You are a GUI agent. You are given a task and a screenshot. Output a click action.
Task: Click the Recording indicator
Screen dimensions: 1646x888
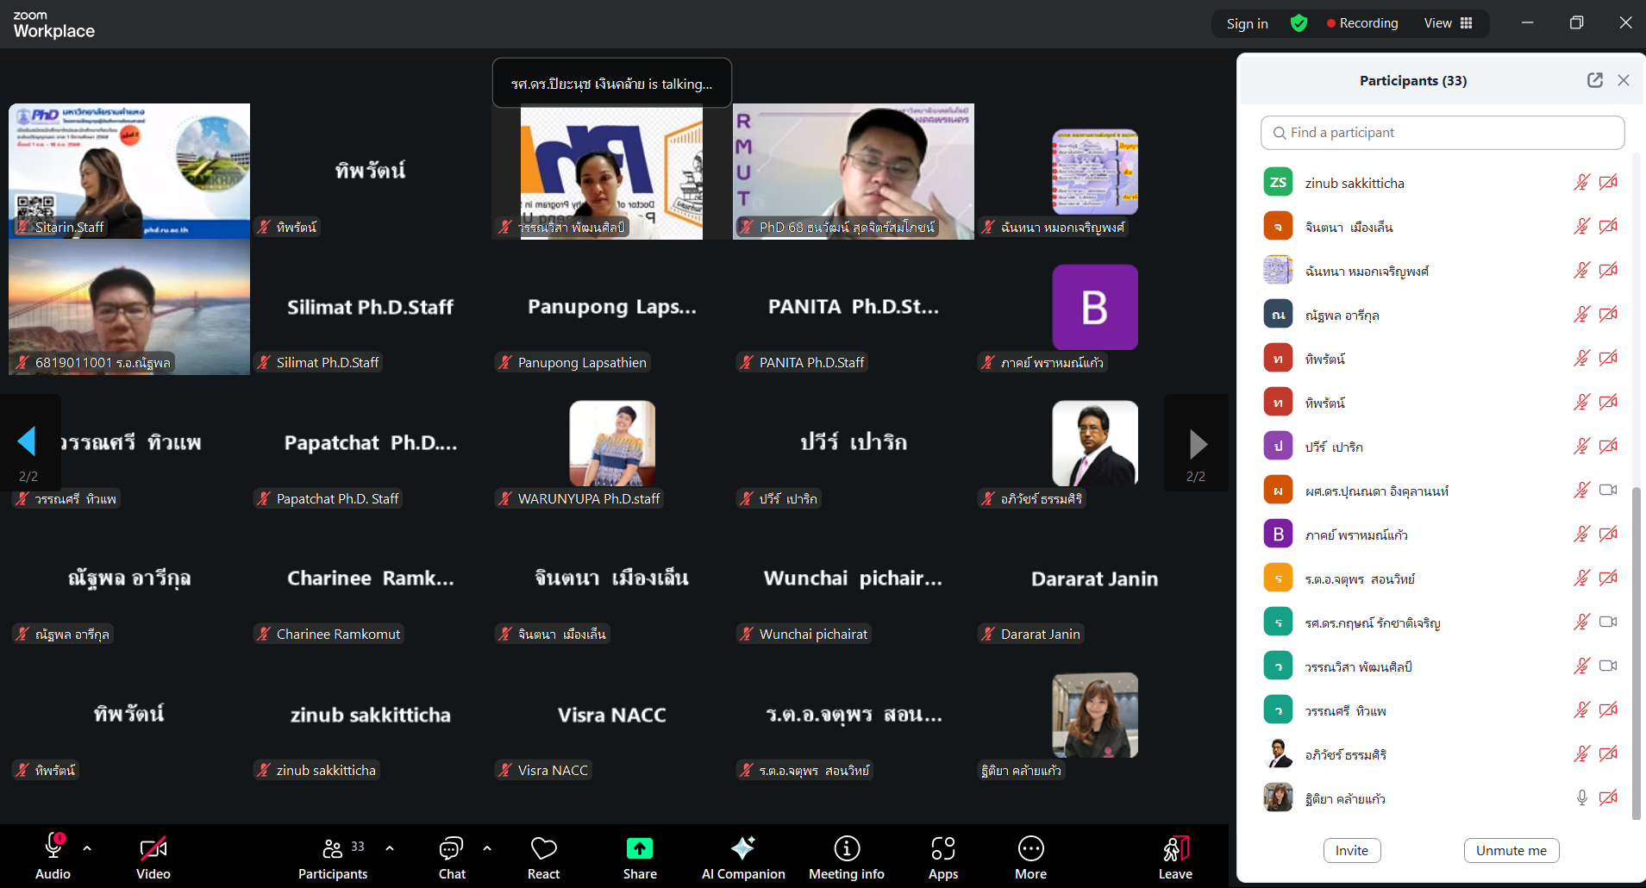point(1361,23)
